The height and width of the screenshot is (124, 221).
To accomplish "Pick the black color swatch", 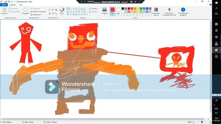I will [123, 9].
